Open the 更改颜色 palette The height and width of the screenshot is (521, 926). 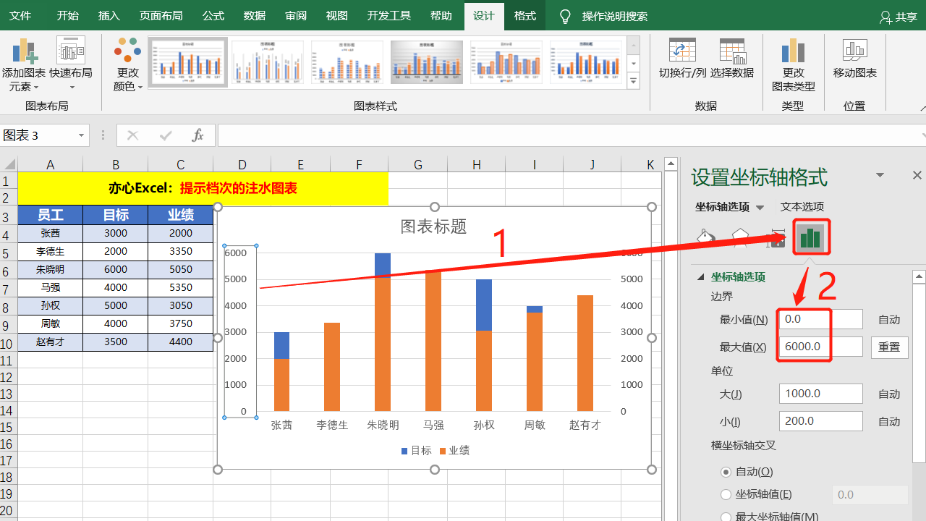pyautogui.click(x=128, y=64)
